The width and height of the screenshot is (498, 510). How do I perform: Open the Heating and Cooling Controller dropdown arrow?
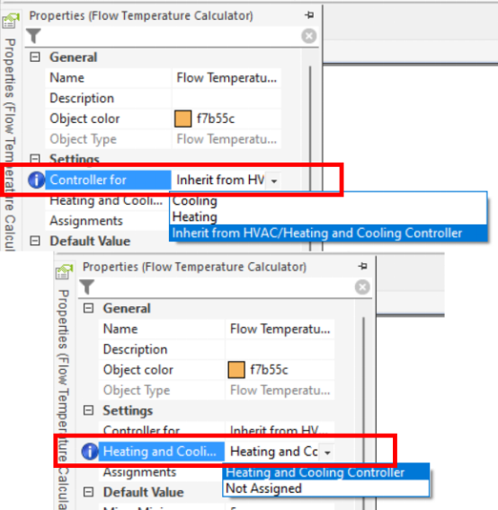[x=327, y=453]
